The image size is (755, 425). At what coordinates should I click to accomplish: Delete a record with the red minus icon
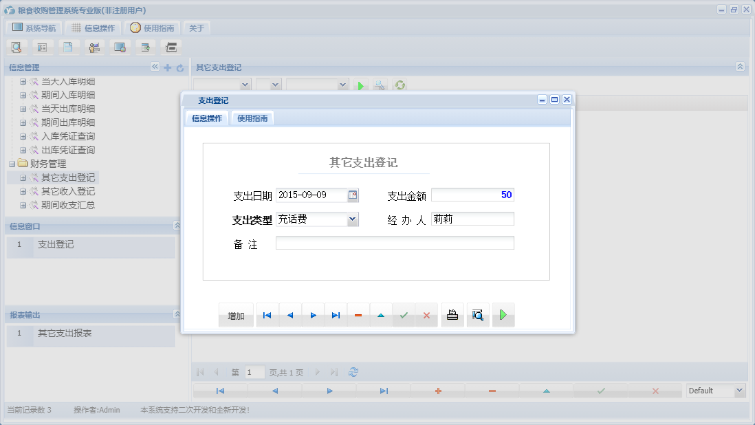(x=358, y=315)
